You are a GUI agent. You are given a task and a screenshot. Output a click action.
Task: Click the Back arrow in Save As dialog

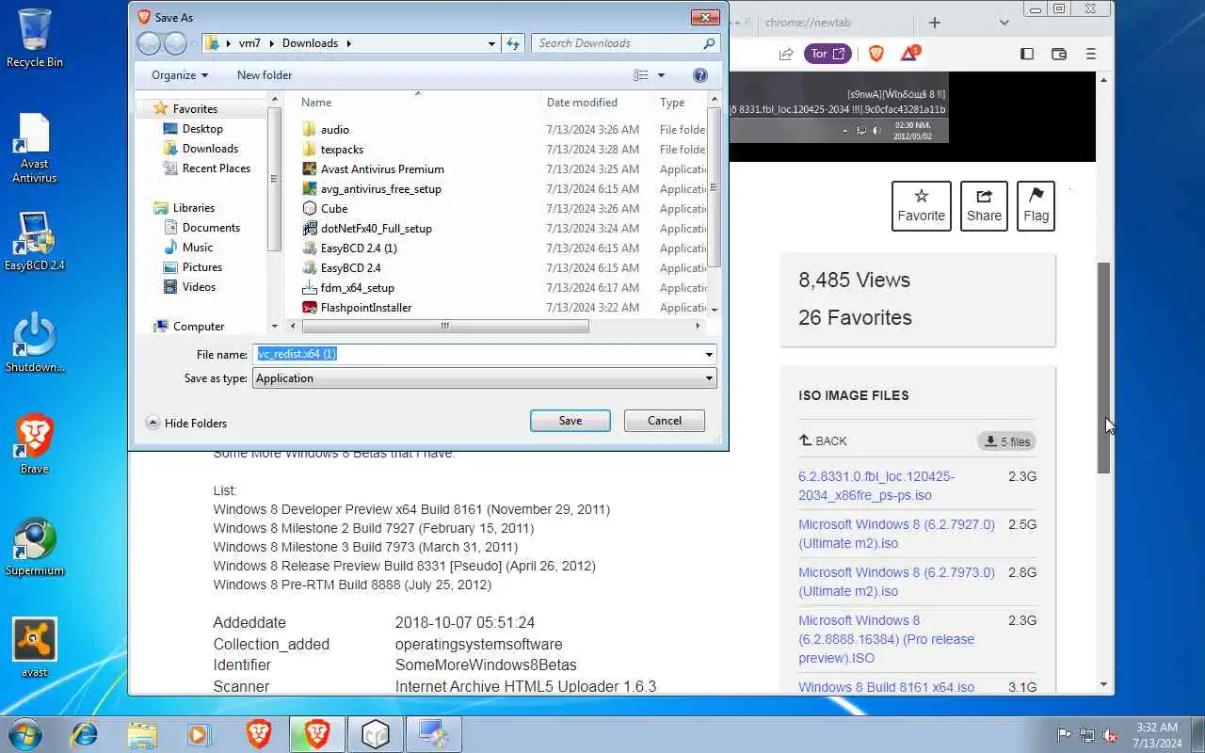[x=149, y=43]
